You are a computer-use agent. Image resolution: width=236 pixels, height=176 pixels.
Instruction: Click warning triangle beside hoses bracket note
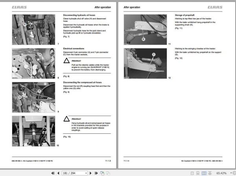[x=66, y=119]
